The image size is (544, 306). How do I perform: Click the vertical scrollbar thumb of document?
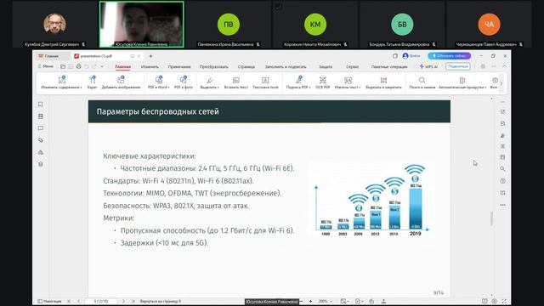pos(491,218)
